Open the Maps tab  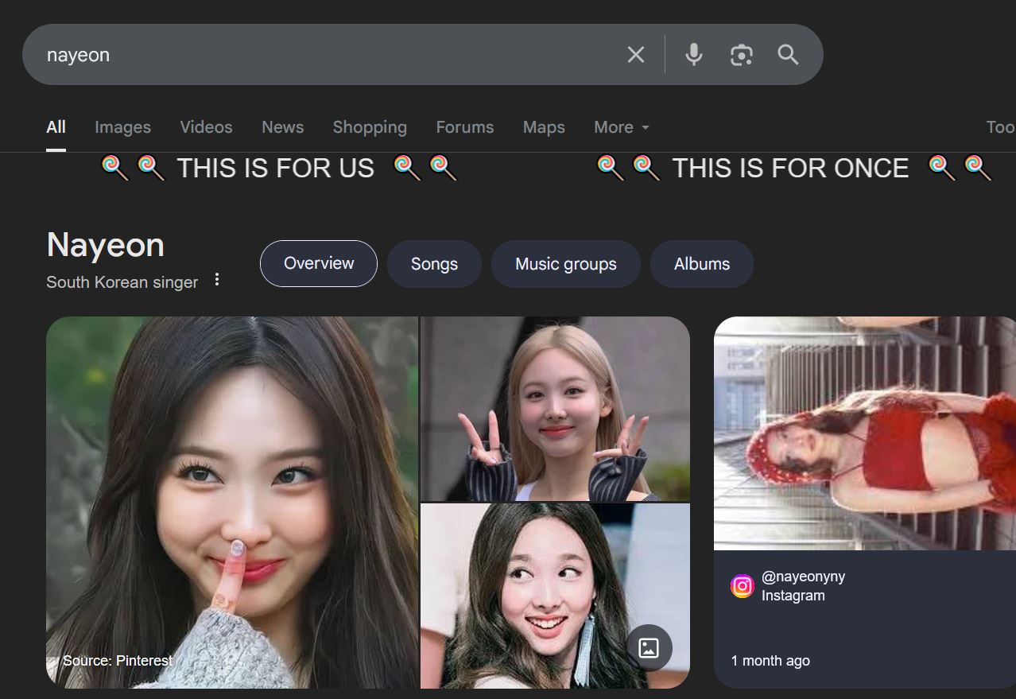(x=544, y=127)
